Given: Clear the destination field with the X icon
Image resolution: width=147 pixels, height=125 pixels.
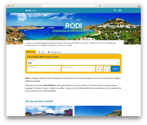Looking at the screenshot, I should 118,63.
